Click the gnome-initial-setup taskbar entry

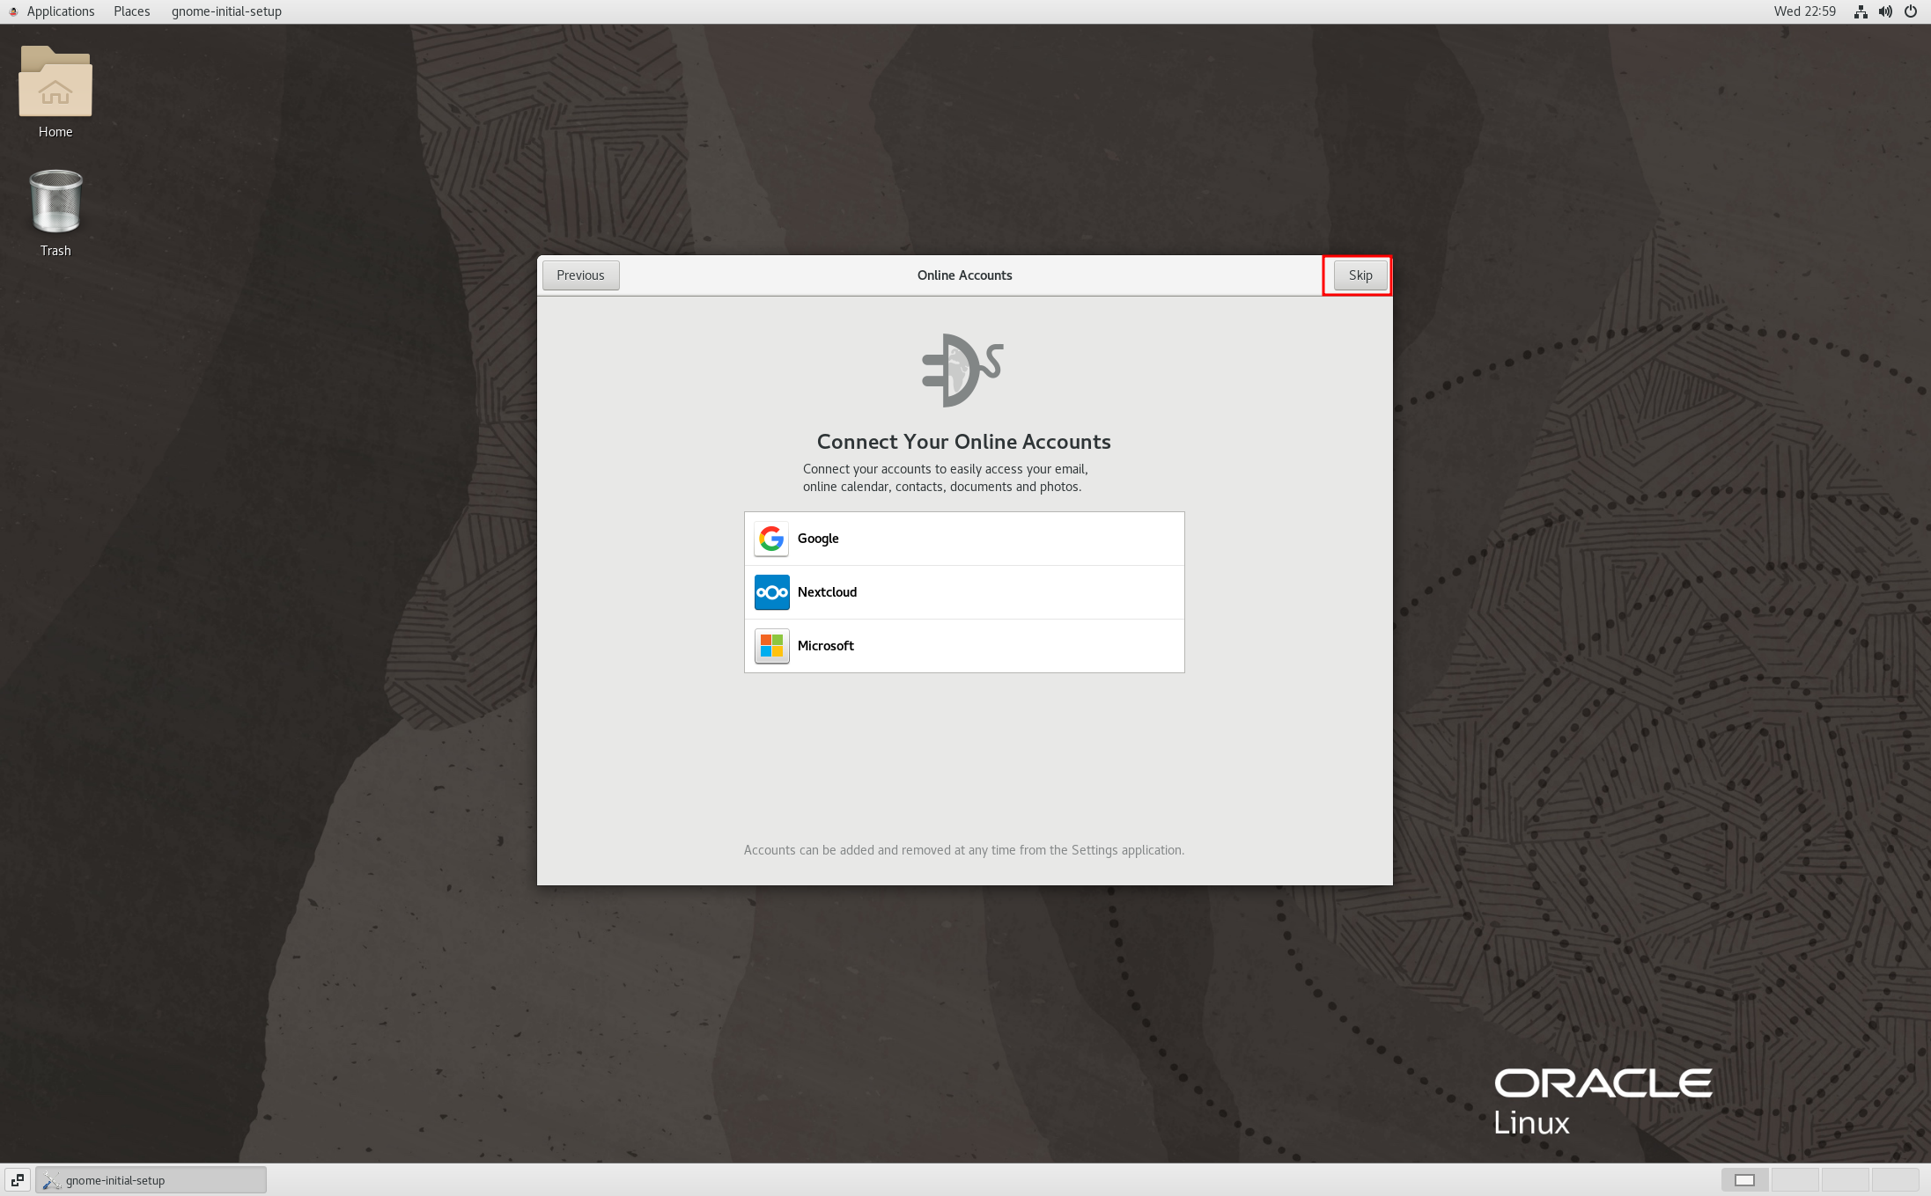151,1180
